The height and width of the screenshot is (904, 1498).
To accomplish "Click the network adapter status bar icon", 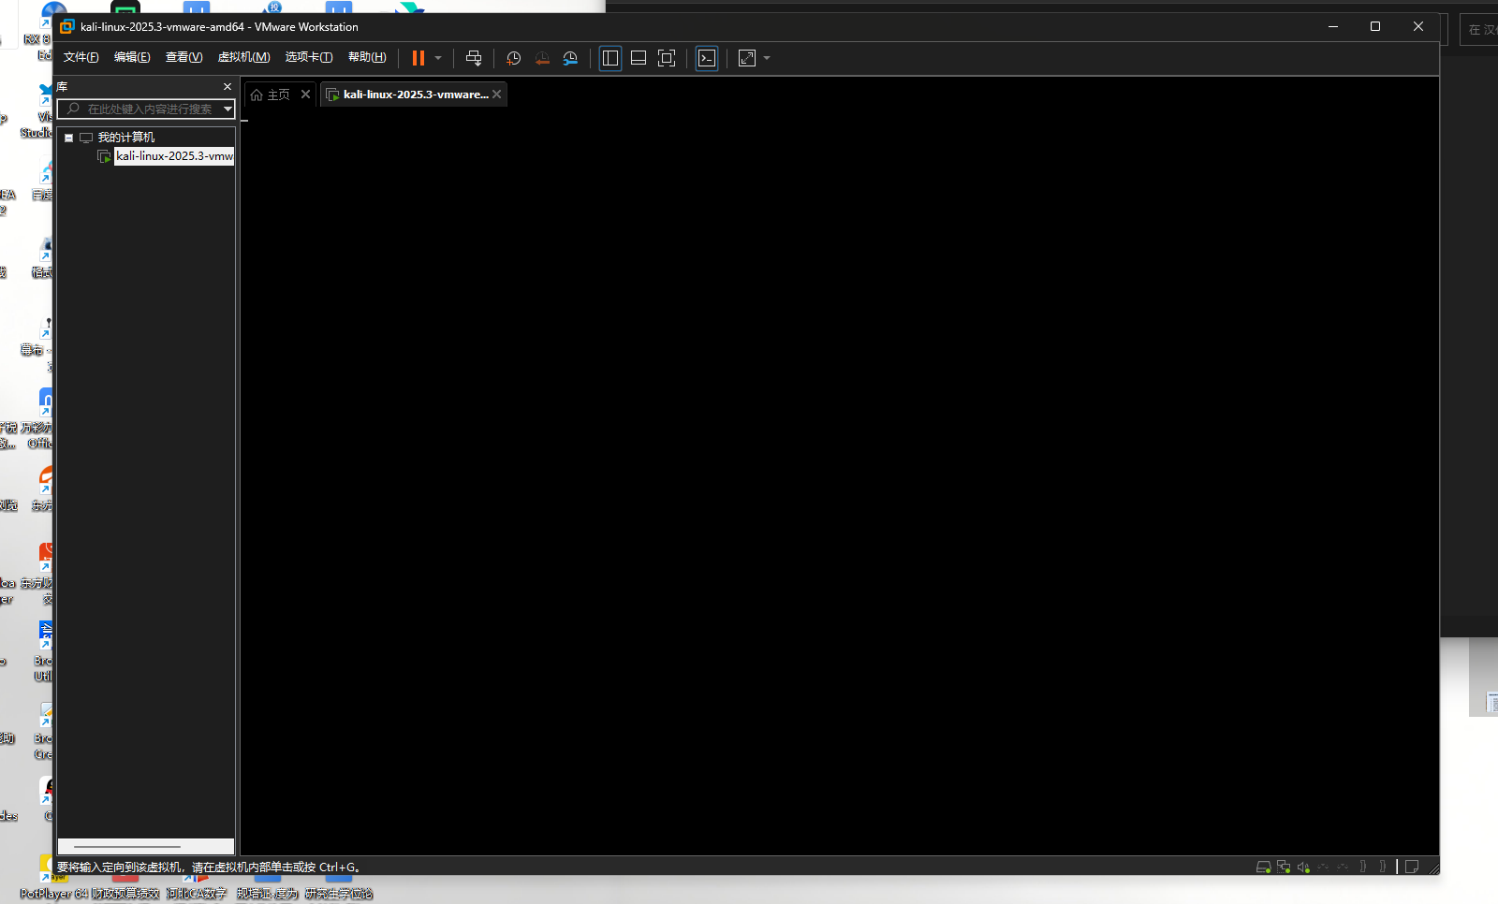I will coord(1284,867).
